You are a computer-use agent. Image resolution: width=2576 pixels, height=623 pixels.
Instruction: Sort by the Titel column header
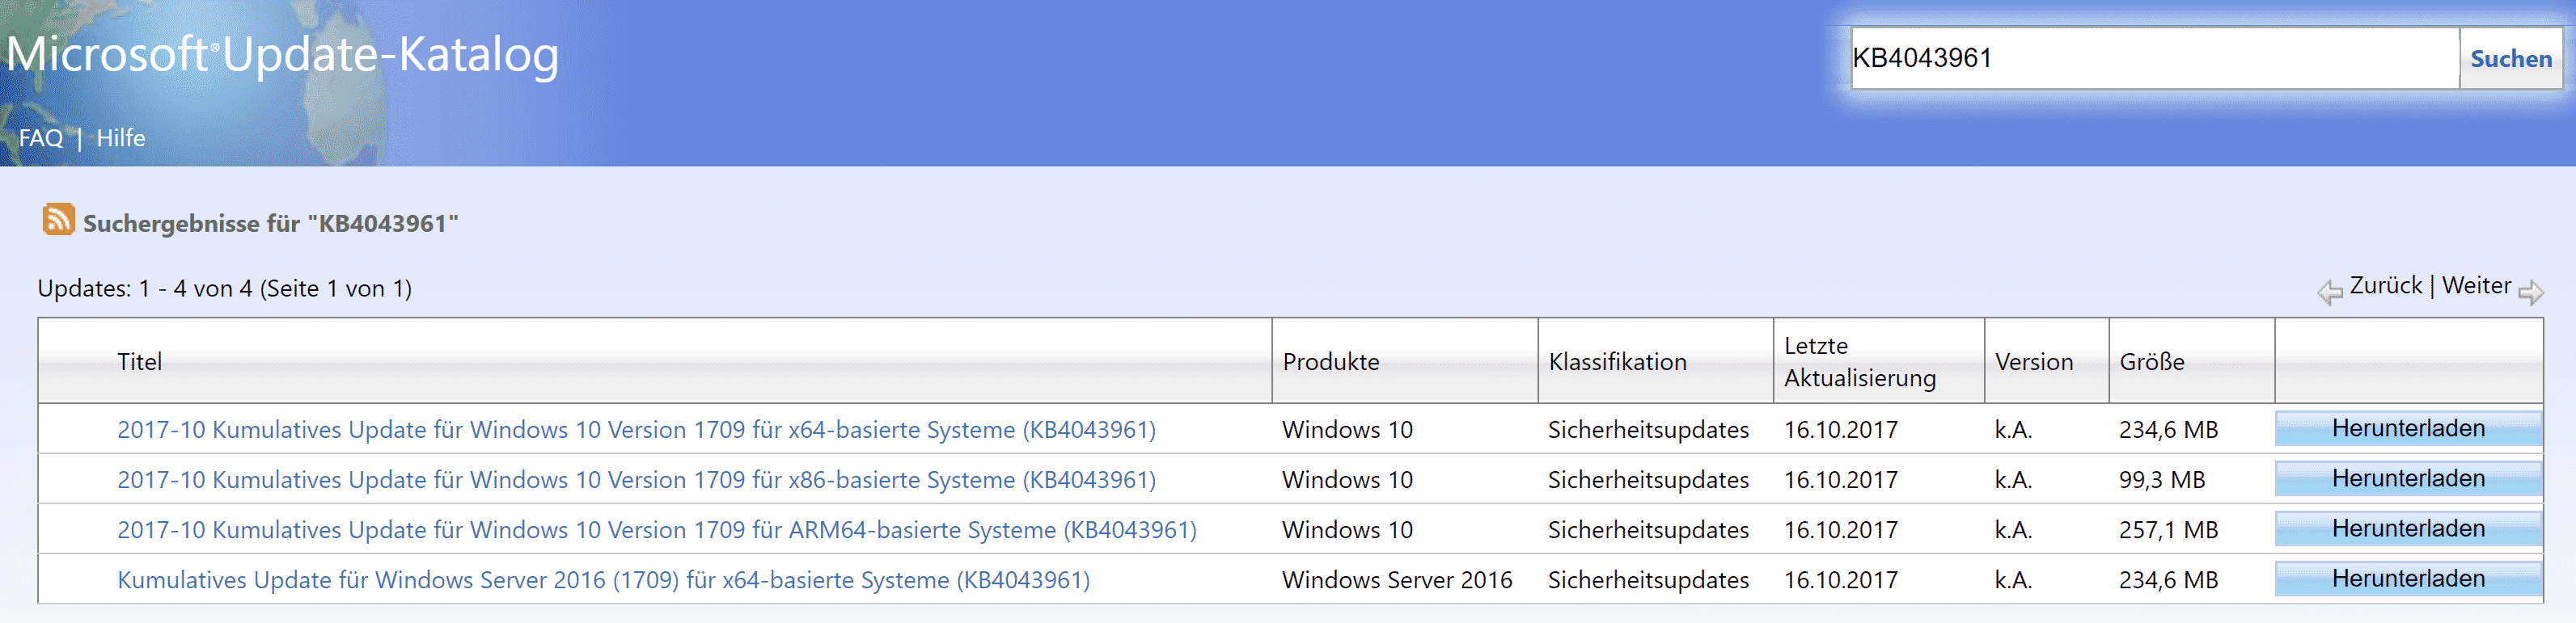pyautogui.click(x=139, y=361)
